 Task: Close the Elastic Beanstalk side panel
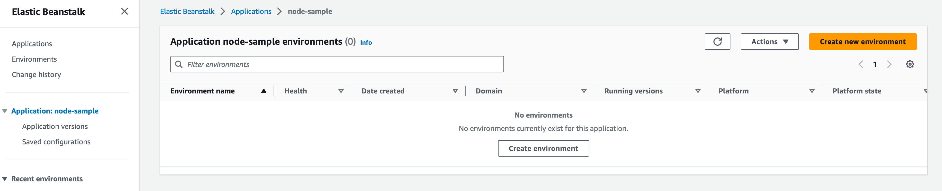pyautogui.click(x=124, y=11)
